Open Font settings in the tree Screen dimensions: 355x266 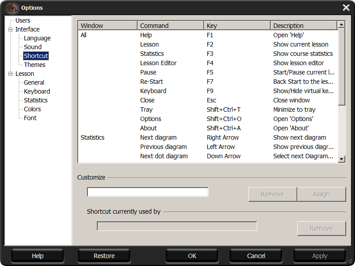pos(30,118)
